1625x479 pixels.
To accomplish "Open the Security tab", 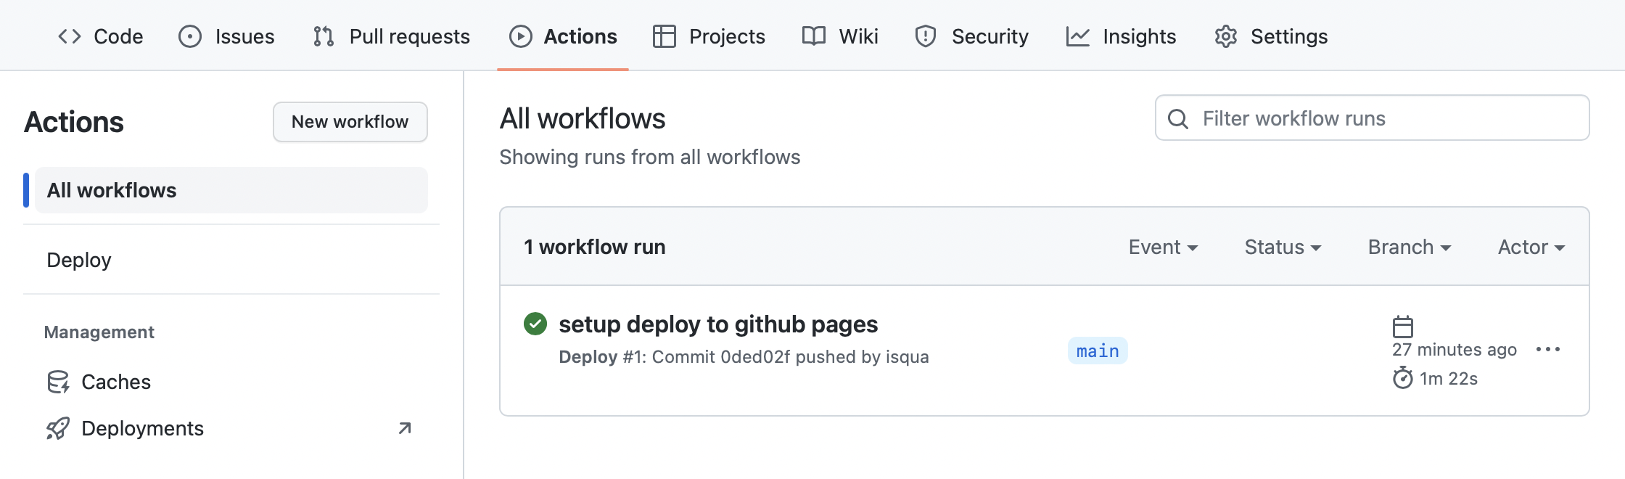I will pos(972,36).
